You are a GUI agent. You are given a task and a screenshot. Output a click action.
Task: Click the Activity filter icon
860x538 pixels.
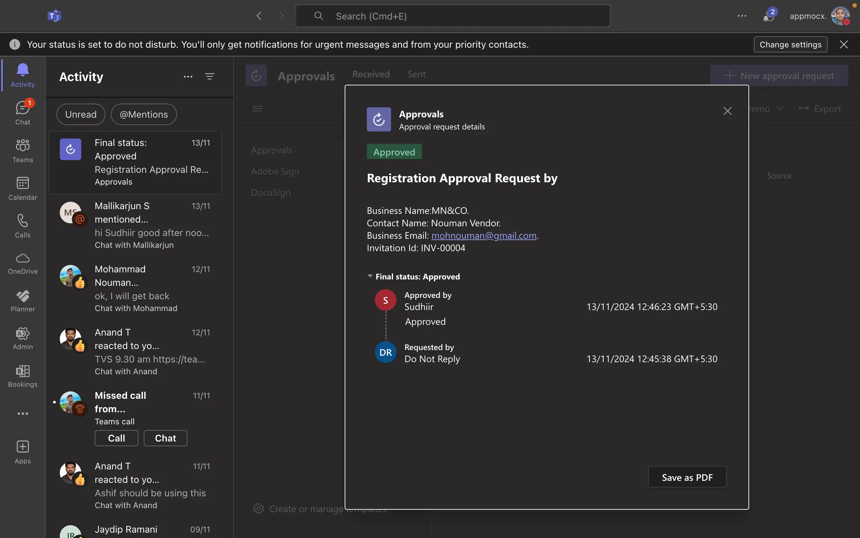210,77
